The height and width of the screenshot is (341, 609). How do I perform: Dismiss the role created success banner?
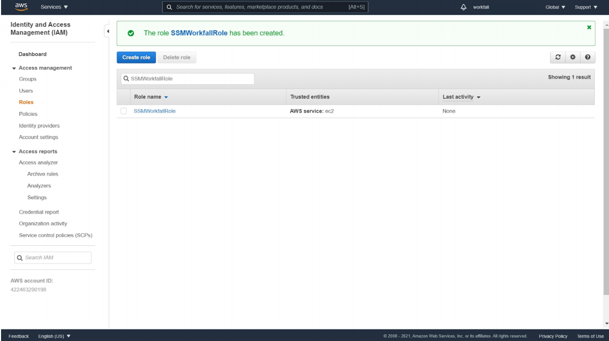(x=589, y=27)
